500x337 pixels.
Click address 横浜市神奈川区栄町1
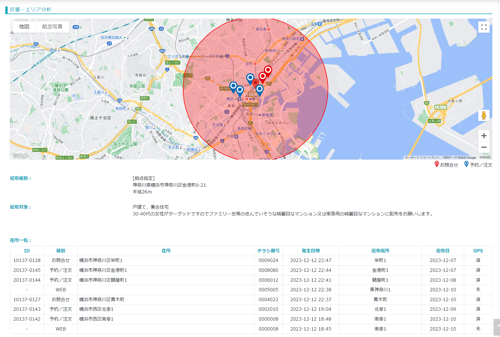pyautogui.click(x=101, y=261)
